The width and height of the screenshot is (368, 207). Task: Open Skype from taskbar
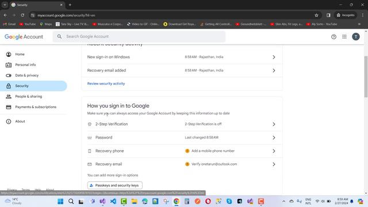pos(229,201)
